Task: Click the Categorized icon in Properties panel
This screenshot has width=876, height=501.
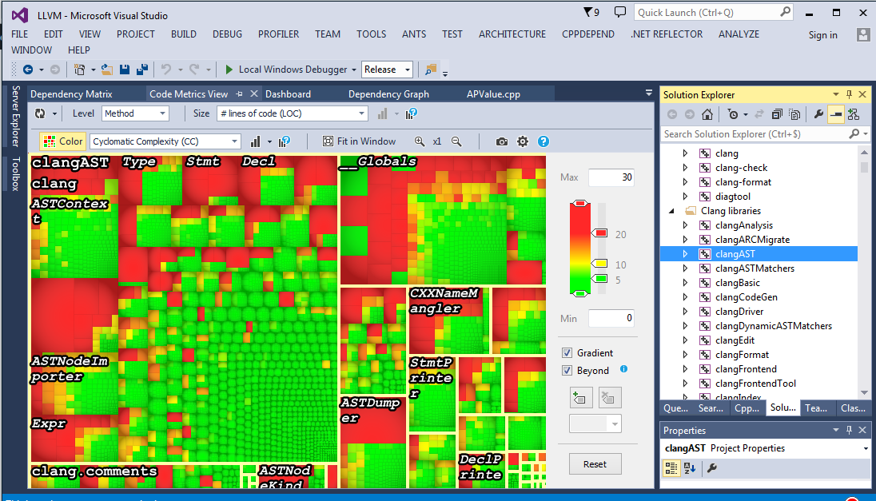Action: pyautogui.click(x=671, y=468)
